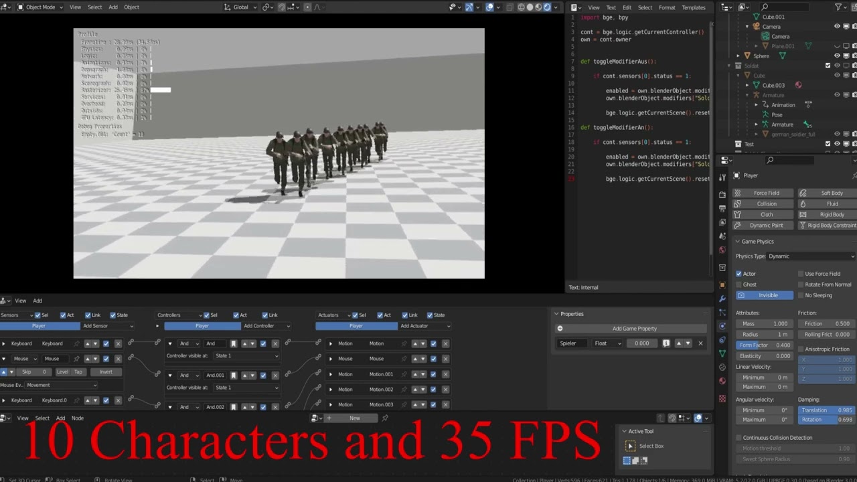This screenshot has width=857, height=482.
Task: Toggle Actuators State checkbox
Action: point(430,315)
